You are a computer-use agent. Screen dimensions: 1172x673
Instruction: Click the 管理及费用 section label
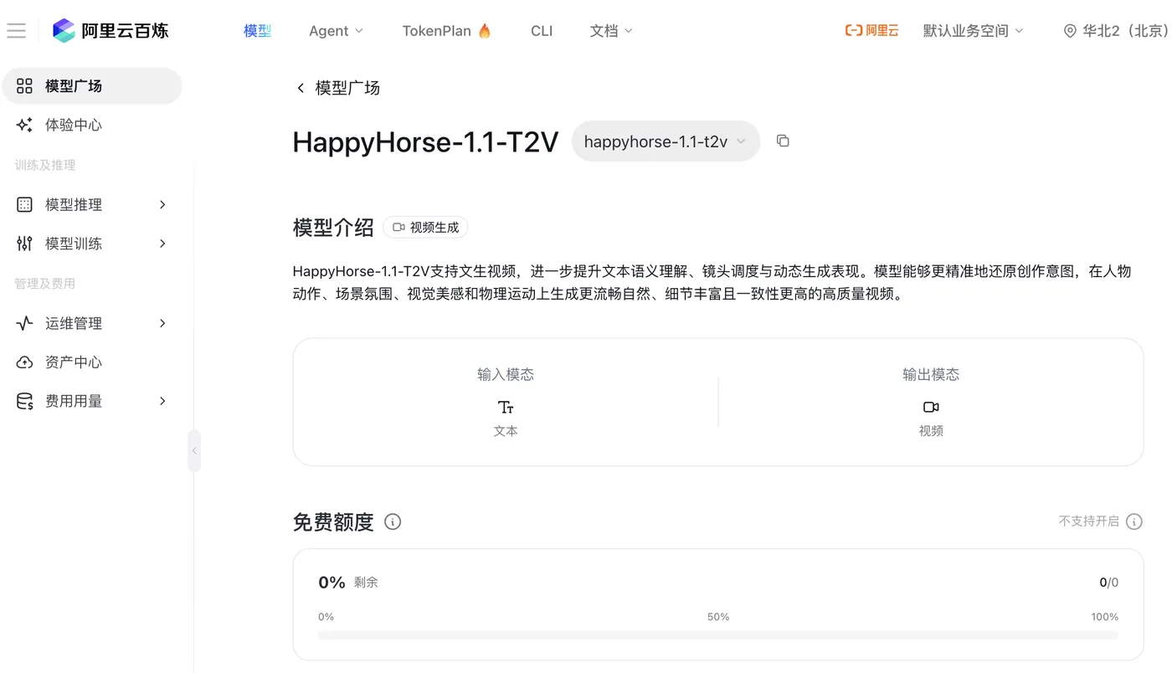45,284
